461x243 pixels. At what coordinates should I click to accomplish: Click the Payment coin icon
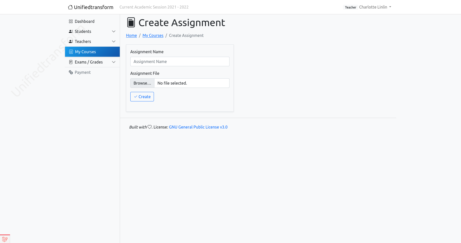(71, 72)
